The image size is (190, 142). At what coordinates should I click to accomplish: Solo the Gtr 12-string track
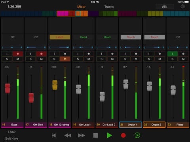pos(54,59)
